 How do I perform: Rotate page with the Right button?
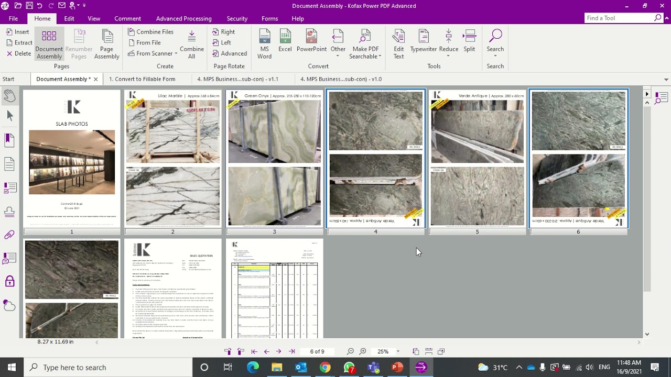pyautogui.click(x=224, y=32)
